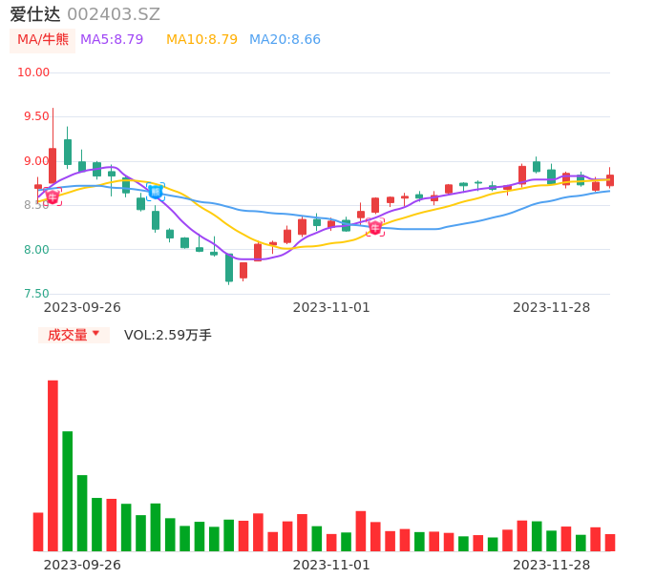This screenshot has height=578, width=655.
Task: Open the 成交量 indicator dropdown
Action: point(74,335)
